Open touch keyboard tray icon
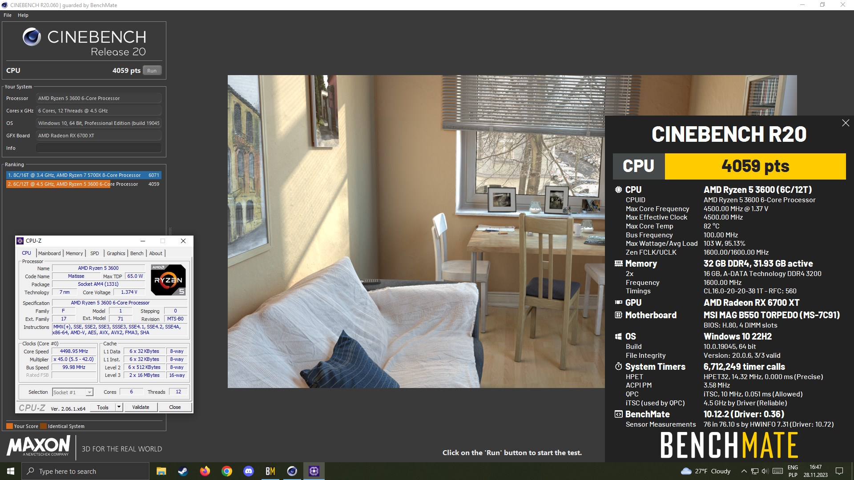 point(778,471)
